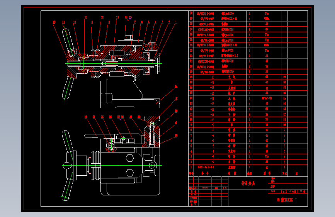Select callout label 17 on the right-side leader
335x217 pixels.
pyautogui.click(x=176, y=123)
